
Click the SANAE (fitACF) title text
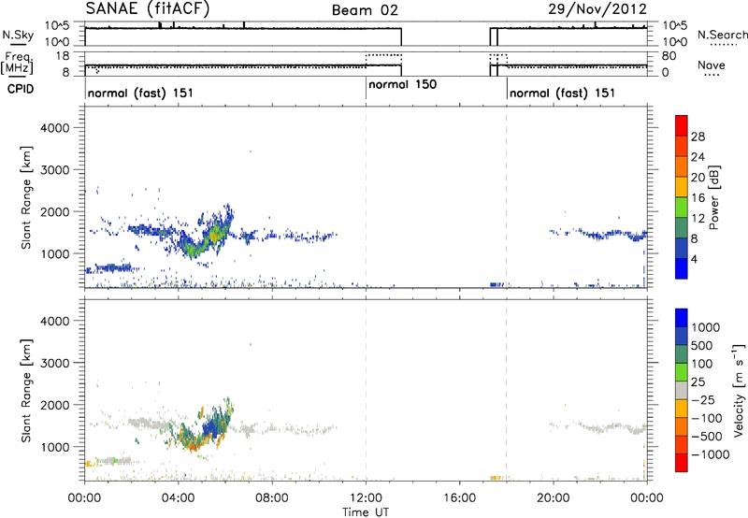tap(148, 8)
